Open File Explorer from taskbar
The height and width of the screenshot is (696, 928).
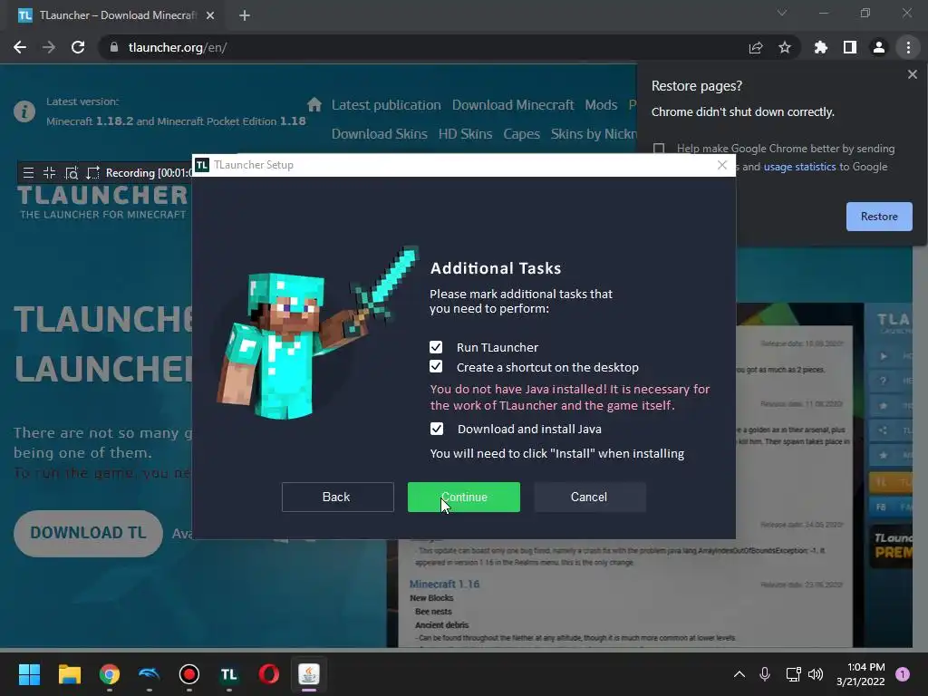click(69, 674)
